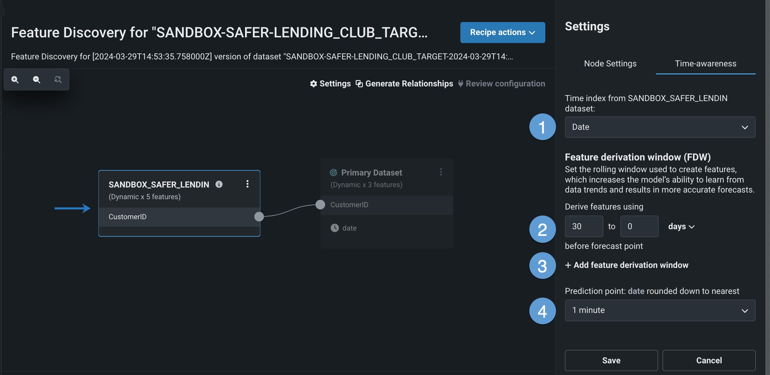Click Add feature derivation window
Viewport: 770px width, 375px height.
point(627,265)
